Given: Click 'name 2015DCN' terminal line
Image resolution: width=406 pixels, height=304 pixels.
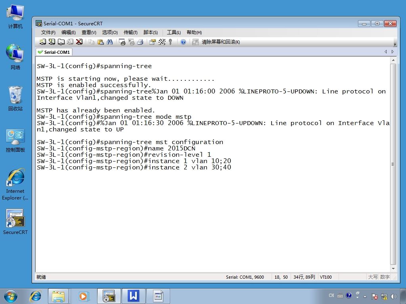Looking at the screenshot, I should (x=116, y=148).
